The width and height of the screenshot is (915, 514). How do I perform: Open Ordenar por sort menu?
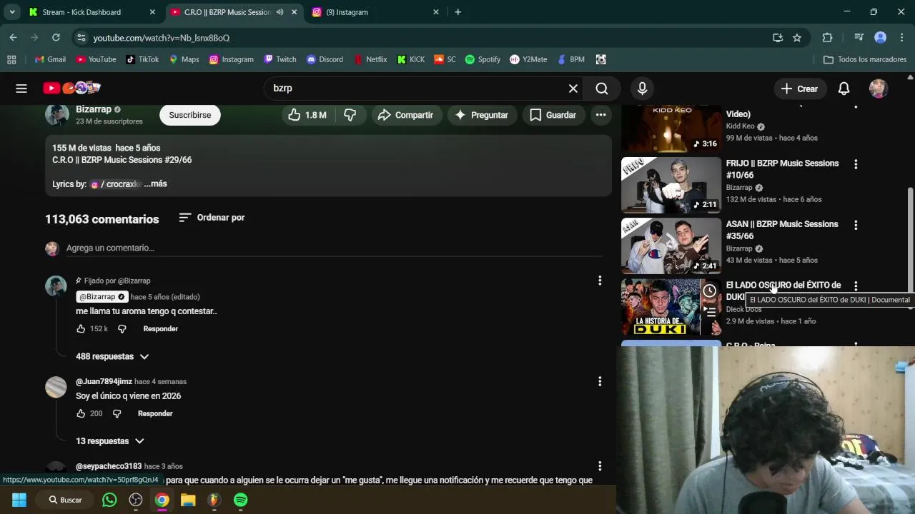click(212, 217)
